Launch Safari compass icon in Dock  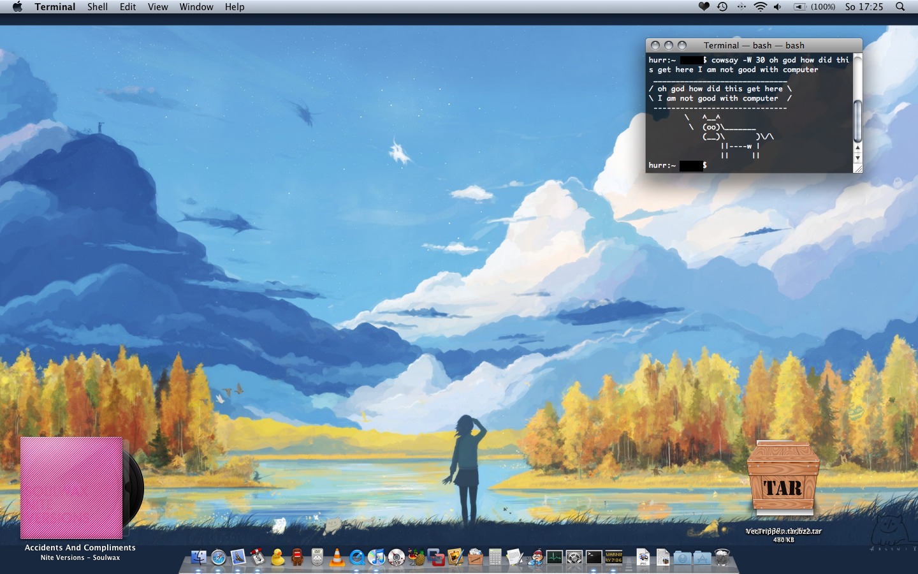[219, 557]
